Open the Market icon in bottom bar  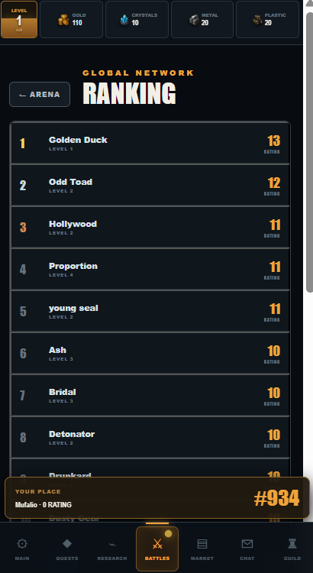[202, 544]
